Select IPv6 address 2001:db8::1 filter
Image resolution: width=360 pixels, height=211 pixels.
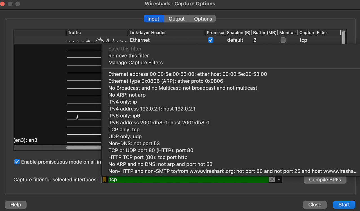159,123
